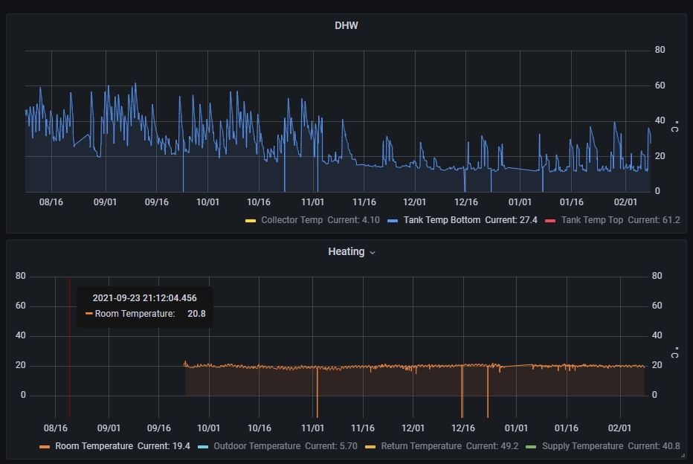Image resolution: width=693 pixels, height=464 pixels.
Task: Click the 11/01 label on the DHW time axis
Action: [x=312, y=202]
